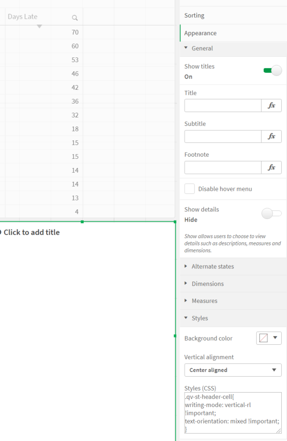Click the 'Click to add title' placeholder
287x441 pixels.
pos(31,232)
